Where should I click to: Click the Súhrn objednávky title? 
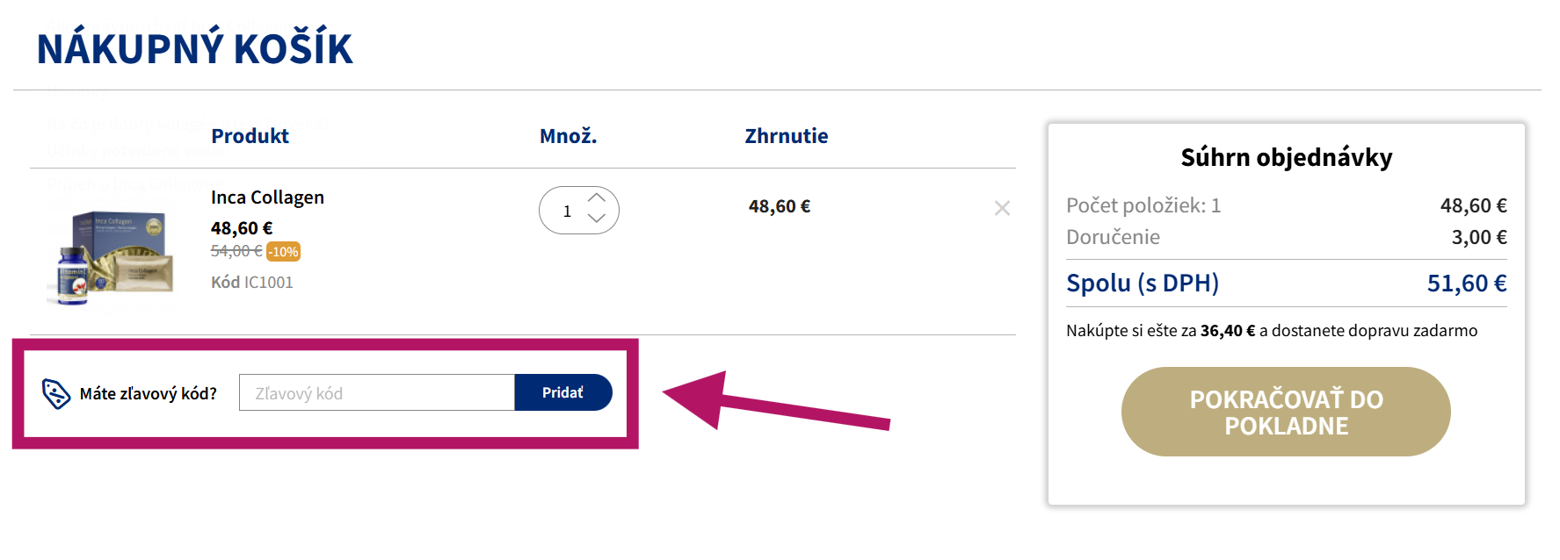[x=1287, y=158]
